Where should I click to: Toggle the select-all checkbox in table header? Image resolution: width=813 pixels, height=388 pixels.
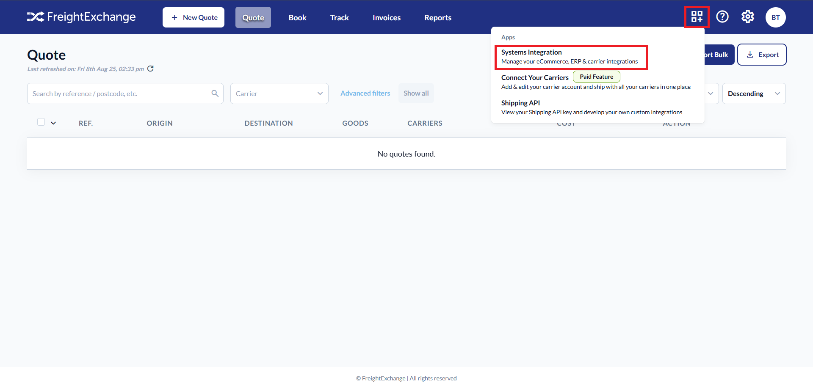point(41,122)
